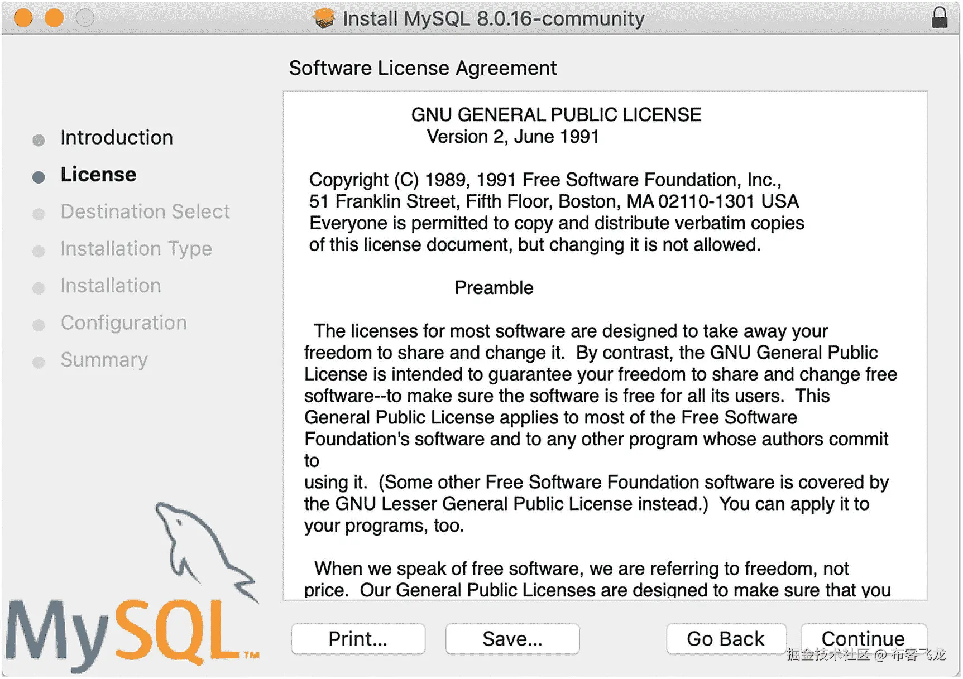Save the license agreement
The width and height of the screenshot is (963, 679).
point(512,639)
